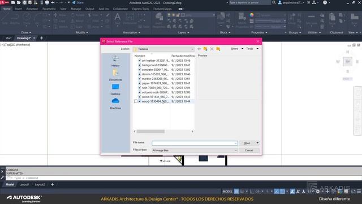Open the object color wheel in Properties panel
The width and height of the screenshot is (362, 204).
tap(251, 15)
